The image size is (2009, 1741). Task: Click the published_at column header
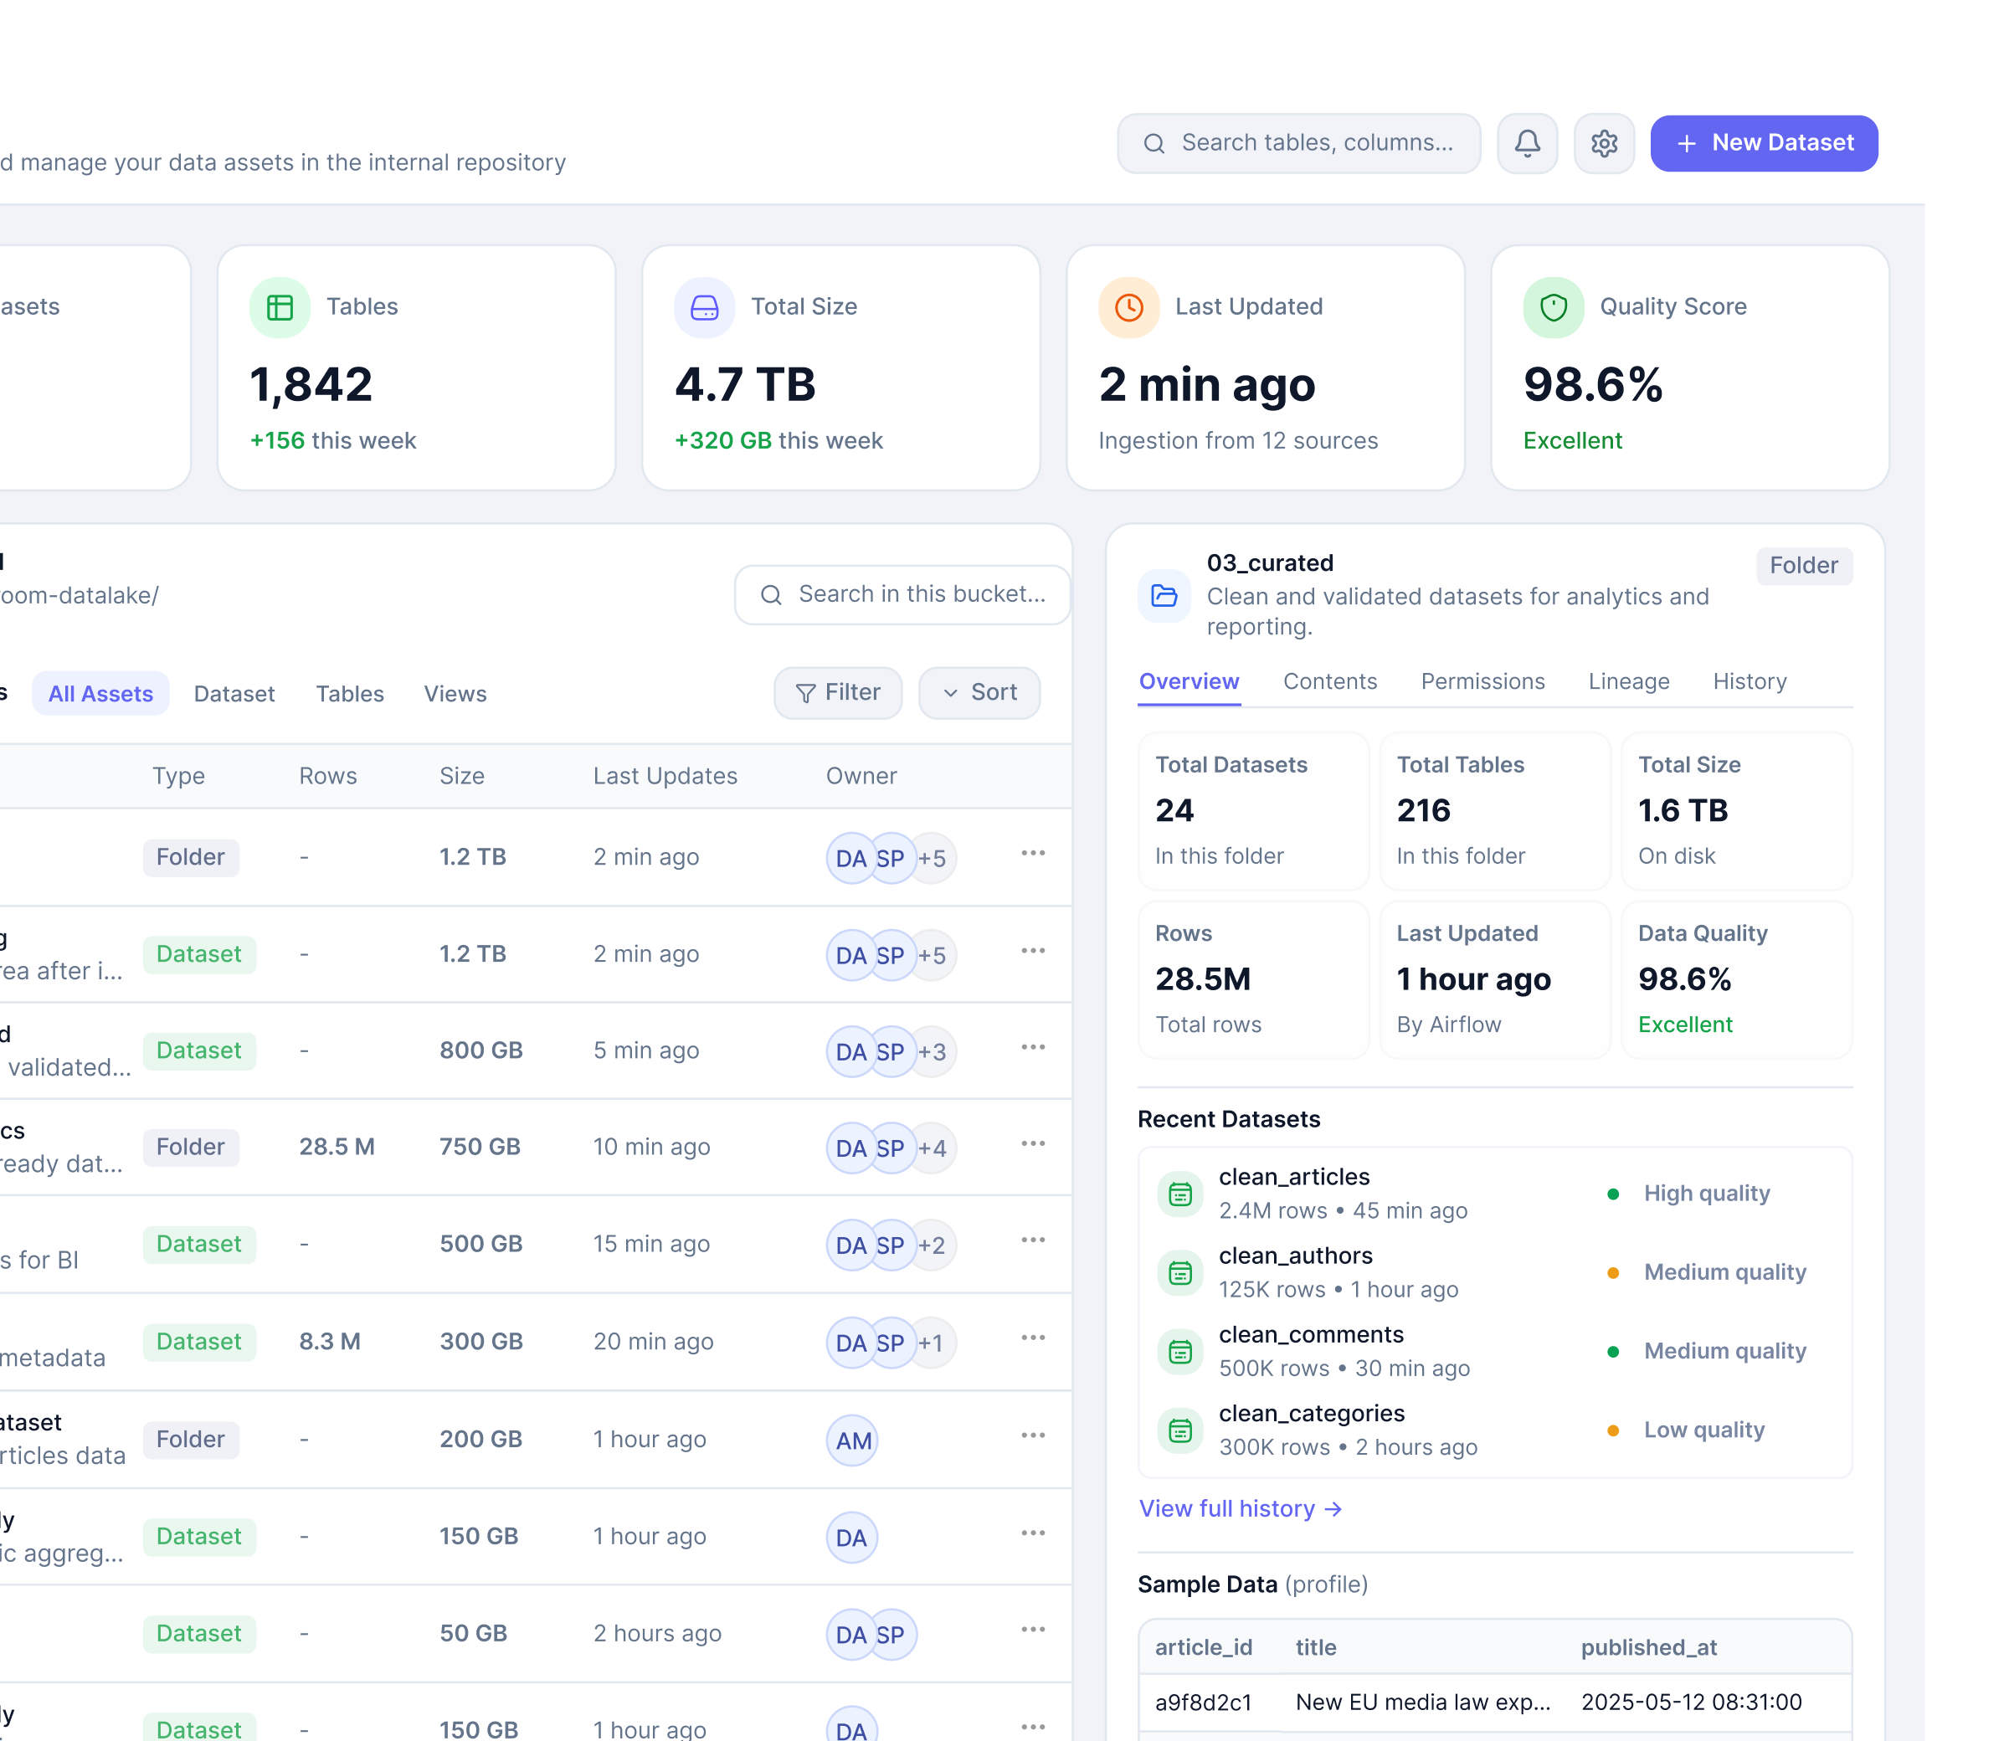coord(1648,1648)
